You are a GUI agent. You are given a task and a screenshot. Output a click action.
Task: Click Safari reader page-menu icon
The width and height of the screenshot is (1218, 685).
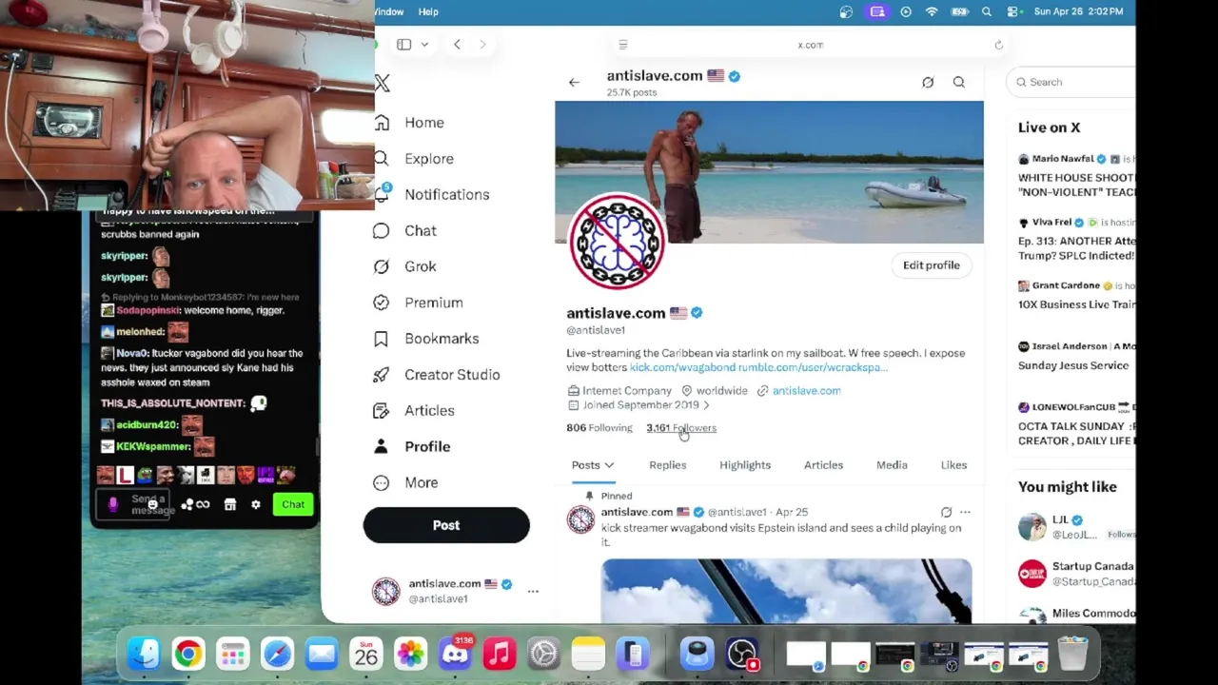pyautogui.click(x=623, y=45)
